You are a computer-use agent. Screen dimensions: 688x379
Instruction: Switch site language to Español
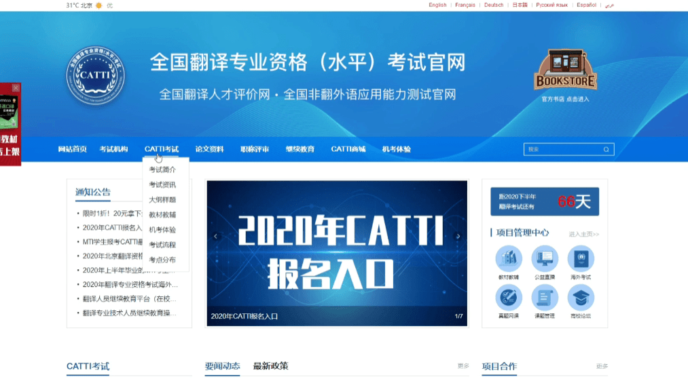coord(586,5)
